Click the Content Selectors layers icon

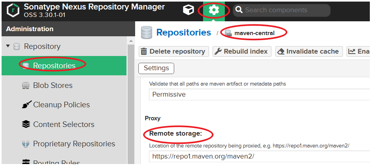pyautogui.click(x=26, y=125)
